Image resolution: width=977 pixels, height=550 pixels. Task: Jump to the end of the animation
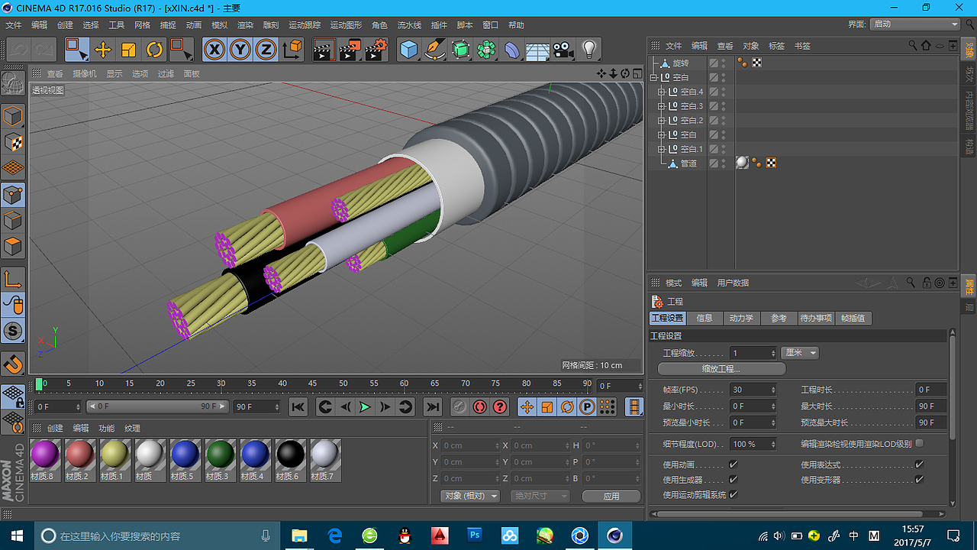coord(433,407)
